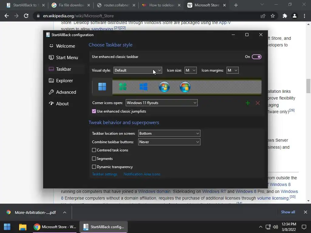Image resolution: width=311 pixels, height=233 pixels.
Task: Bookmark this page with the star icon
Action: [273, 16]
